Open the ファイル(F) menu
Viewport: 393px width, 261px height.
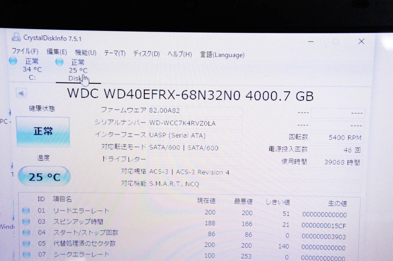pyautogui.click(x=25, y=51)
